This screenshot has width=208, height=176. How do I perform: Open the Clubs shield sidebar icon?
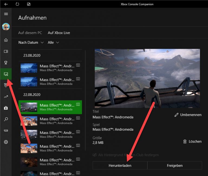tap(6, 85)
